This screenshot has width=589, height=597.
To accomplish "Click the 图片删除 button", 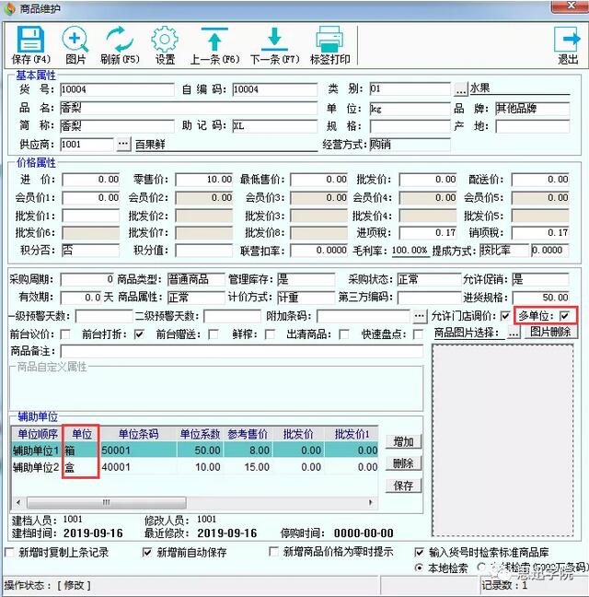I will pos(549,333).
